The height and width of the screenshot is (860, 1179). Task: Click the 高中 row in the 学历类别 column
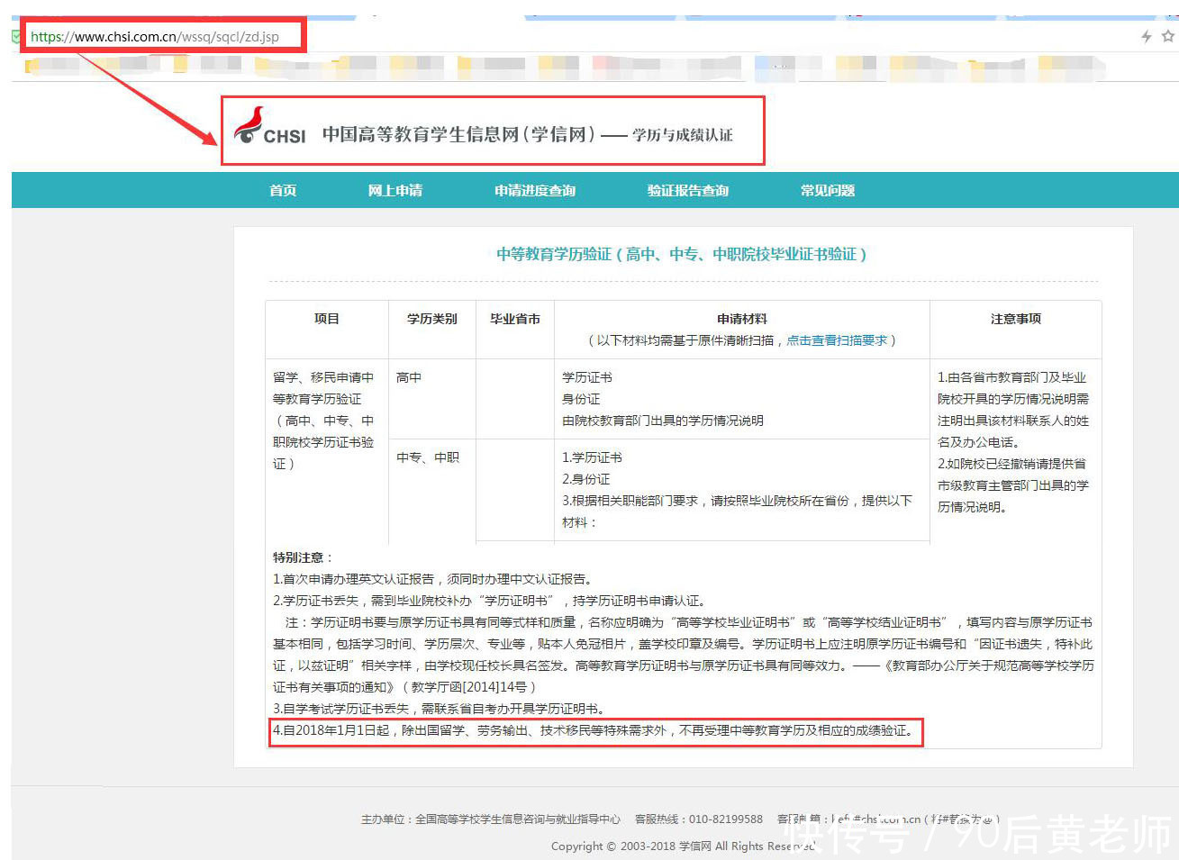coord(408,377)
